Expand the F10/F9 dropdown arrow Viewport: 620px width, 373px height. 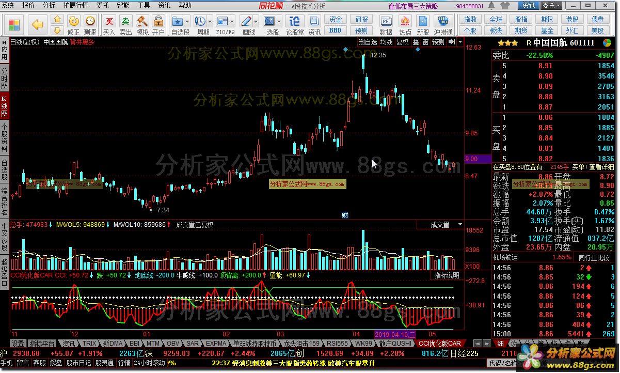point(232,21)
